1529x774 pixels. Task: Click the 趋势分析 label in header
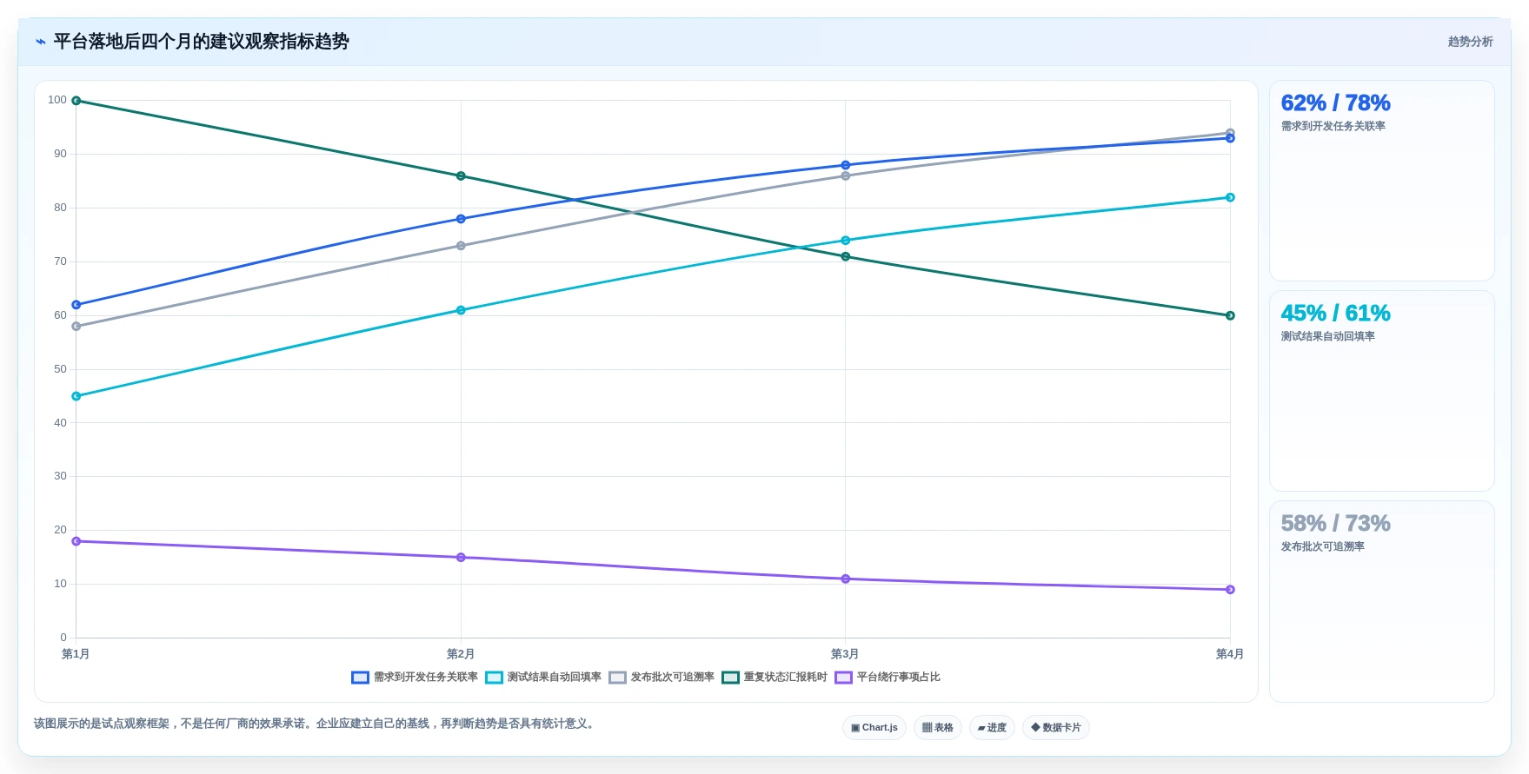pos(1471,42)
